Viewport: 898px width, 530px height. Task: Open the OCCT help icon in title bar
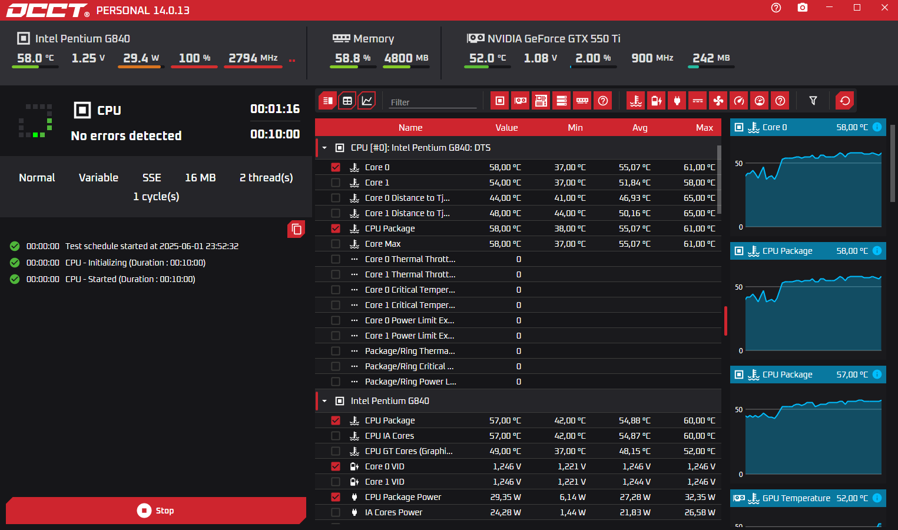click(x=776, y=8)
